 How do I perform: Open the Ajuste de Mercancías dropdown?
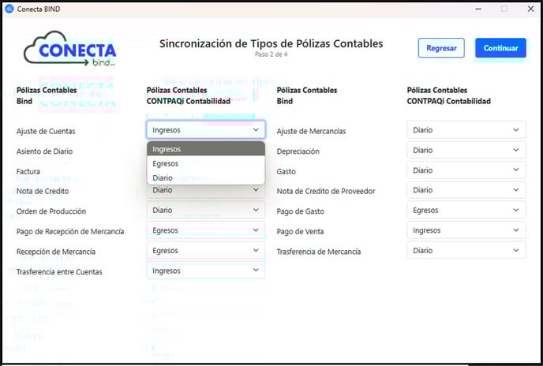coord(466,130)
